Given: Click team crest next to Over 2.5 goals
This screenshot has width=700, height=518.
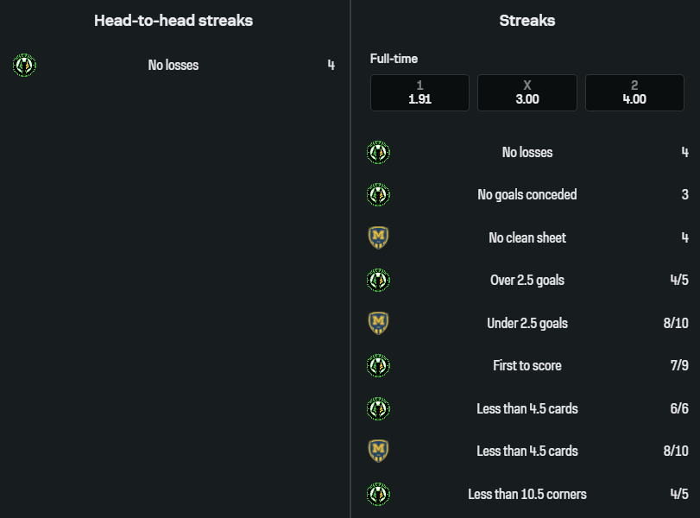Looking at the screenshot, I should click(378, 281).
